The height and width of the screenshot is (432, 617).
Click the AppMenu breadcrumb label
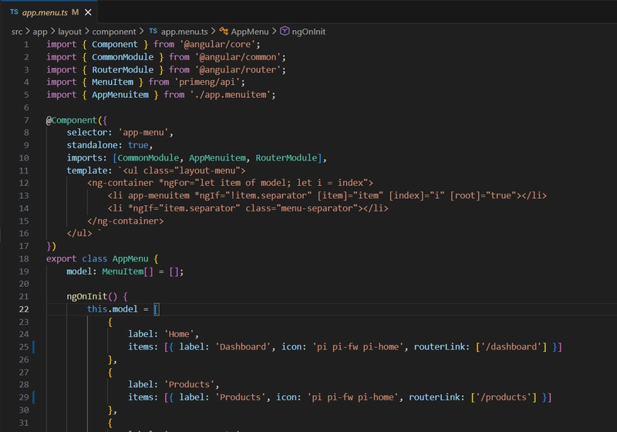(x=251, y=32)
